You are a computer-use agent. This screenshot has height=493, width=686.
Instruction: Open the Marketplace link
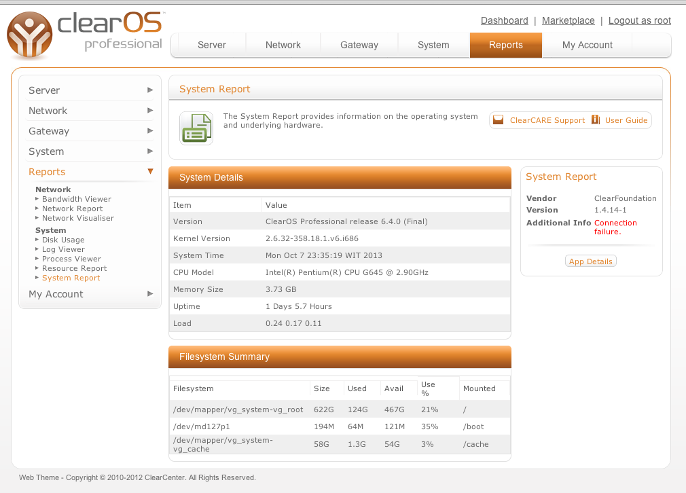point(568,20)
